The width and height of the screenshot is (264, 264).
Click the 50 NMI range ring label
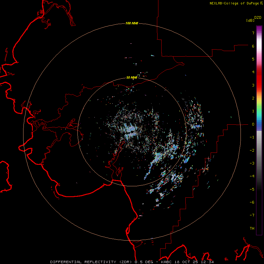pos(132,77)
